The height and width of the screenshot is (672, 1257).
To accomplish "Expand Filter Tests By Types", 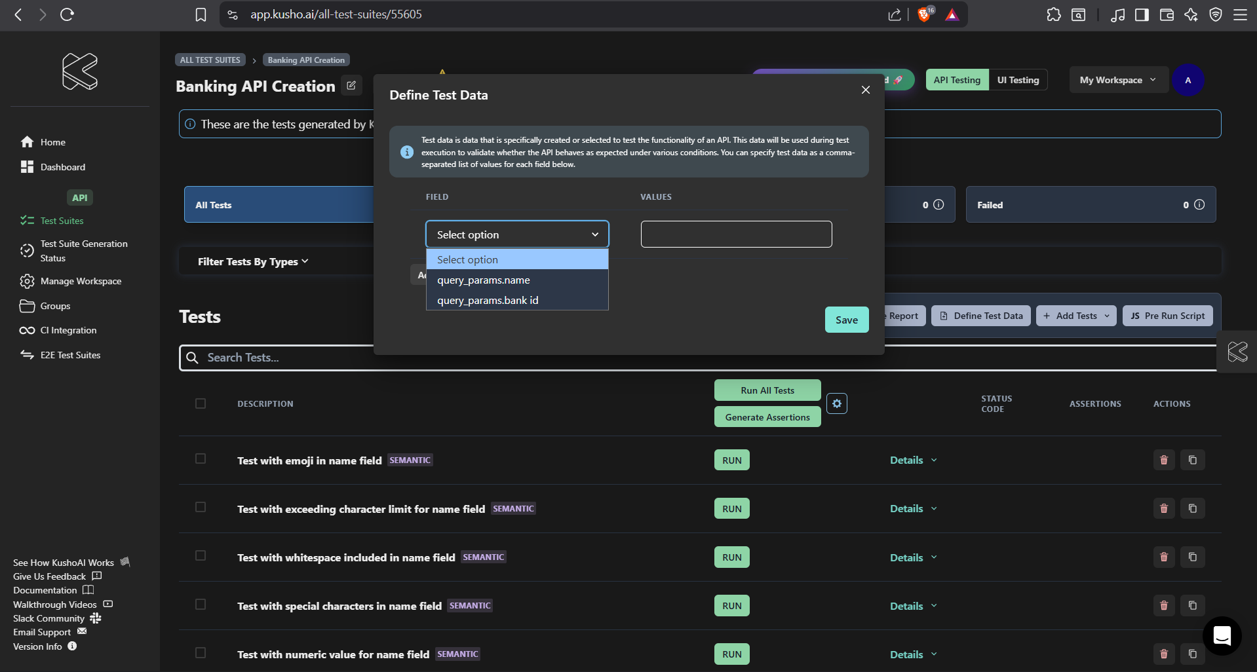I will (253, 261).
